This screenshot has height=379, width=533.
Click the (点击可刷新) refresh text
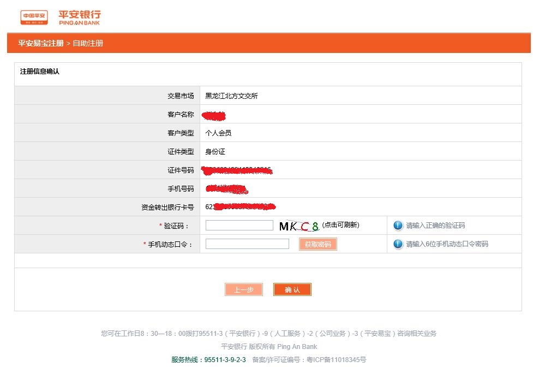pos(340,225)
